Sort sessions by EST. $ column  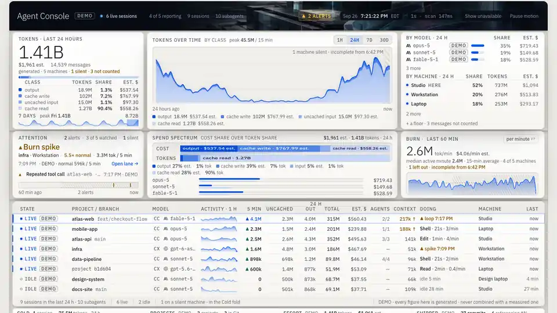pyautogui.click(x=359, y=209)
